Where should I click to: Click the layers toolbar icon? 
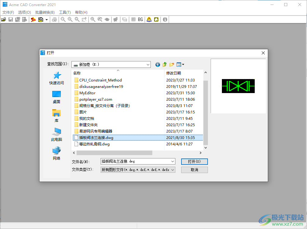point(125,19)
